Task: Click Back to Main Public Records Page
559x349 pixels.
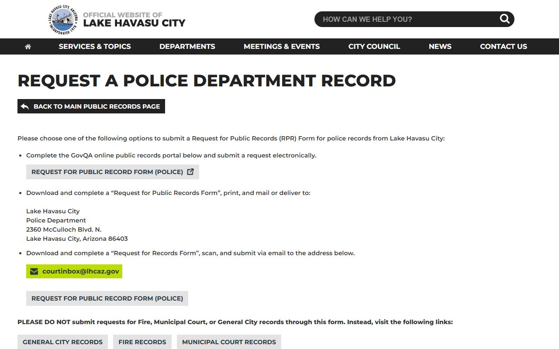Action: point(91,106)
